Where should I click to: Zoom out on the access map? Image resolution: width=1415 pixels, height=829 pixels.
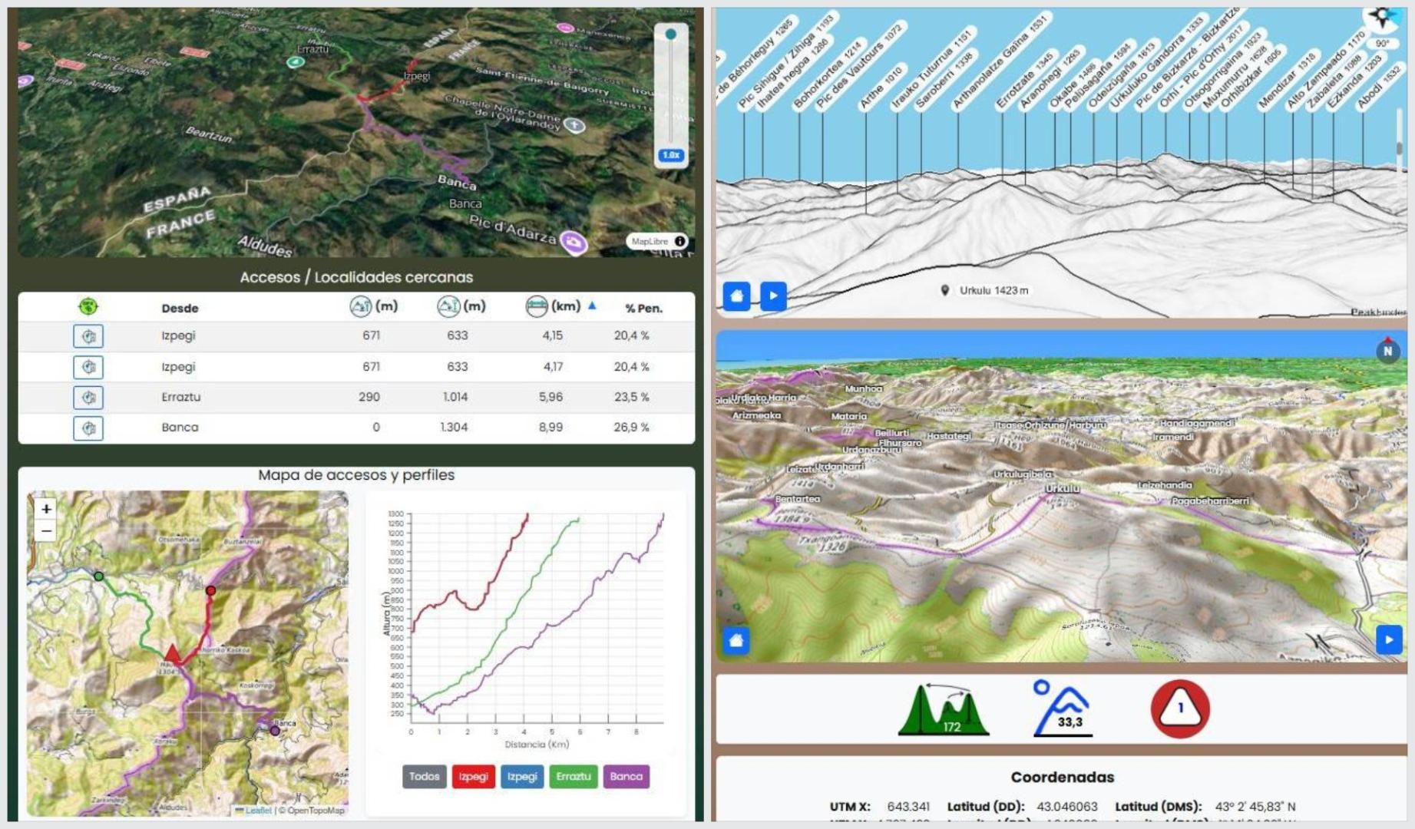pos(46,530)
